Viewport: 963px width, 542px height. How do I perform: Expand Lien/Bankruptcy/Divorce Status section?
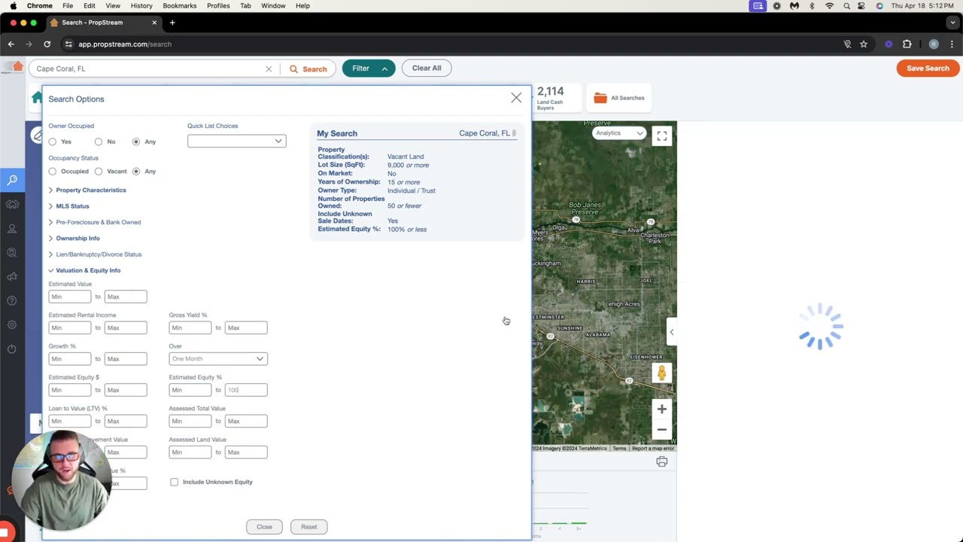[x=95, y=254]
